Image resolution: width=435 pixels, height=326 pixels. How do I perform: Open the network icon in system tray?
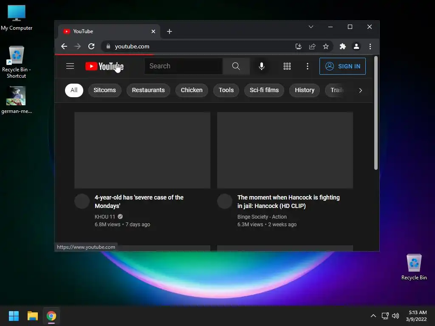(385, 316)
